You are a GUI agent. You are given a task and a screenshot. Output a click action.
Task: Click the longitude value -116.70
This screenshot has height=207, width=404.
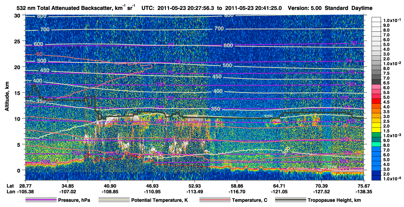click(237, 191)
